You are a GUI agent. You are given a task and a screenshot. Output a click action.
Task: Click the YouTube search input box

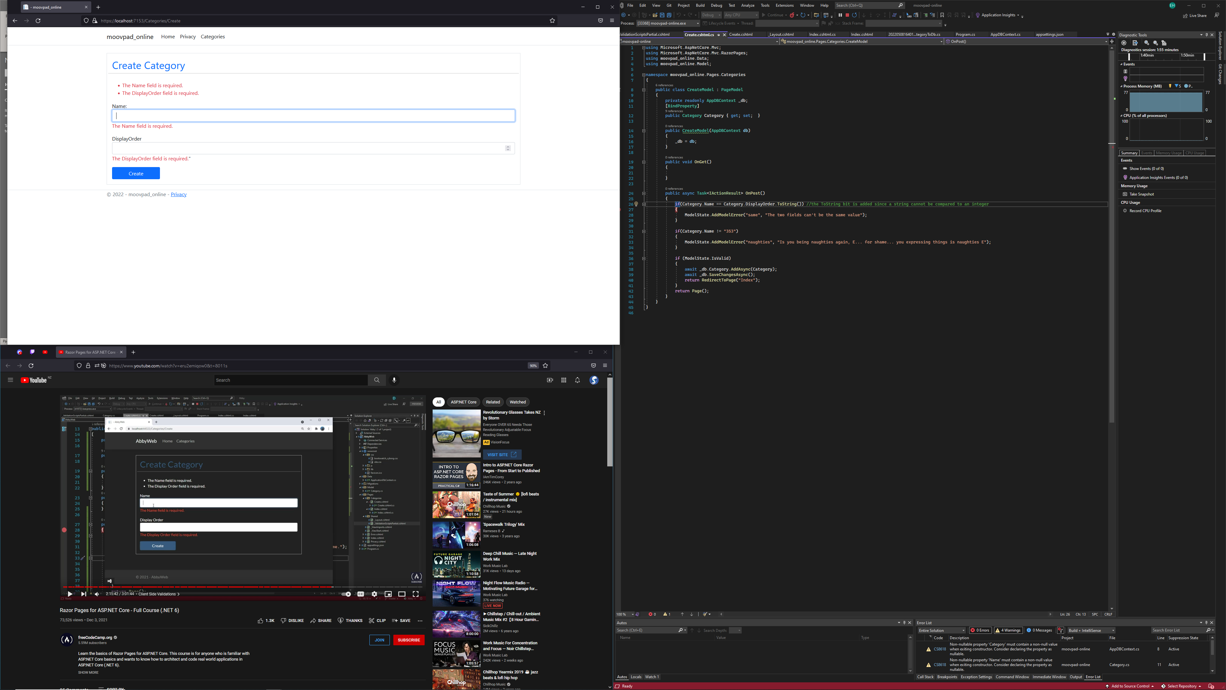[291, 380]
